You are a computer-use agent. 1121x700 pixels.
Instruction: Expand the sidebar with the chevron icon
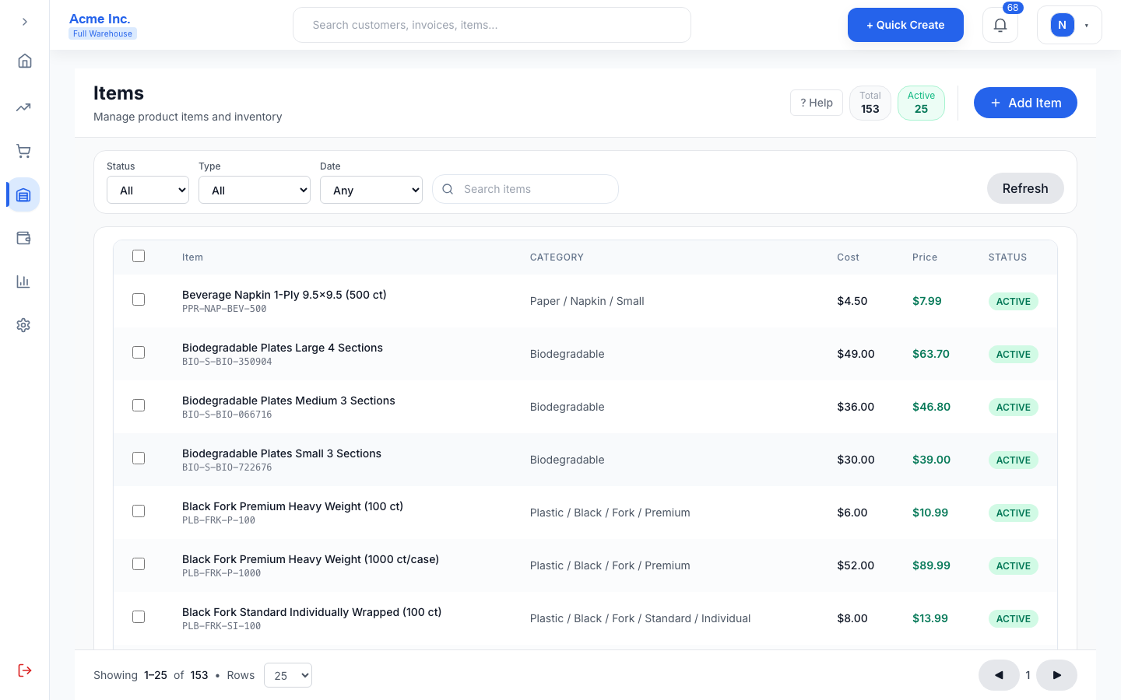click(25, 22)
